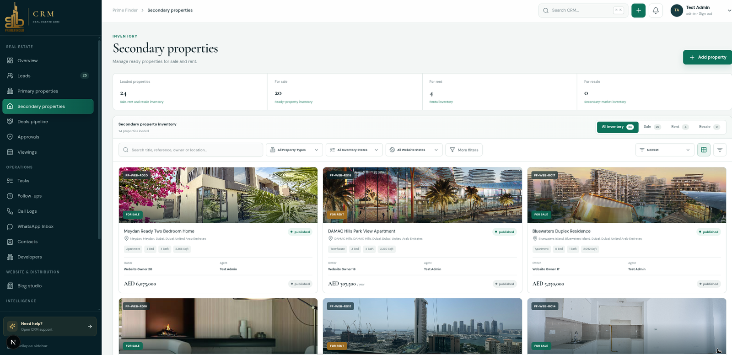The height and width of the screenshot is (355, 732).
Task: Open the PF-WEB-R015 skyline photo
Action: pos(422,326)
